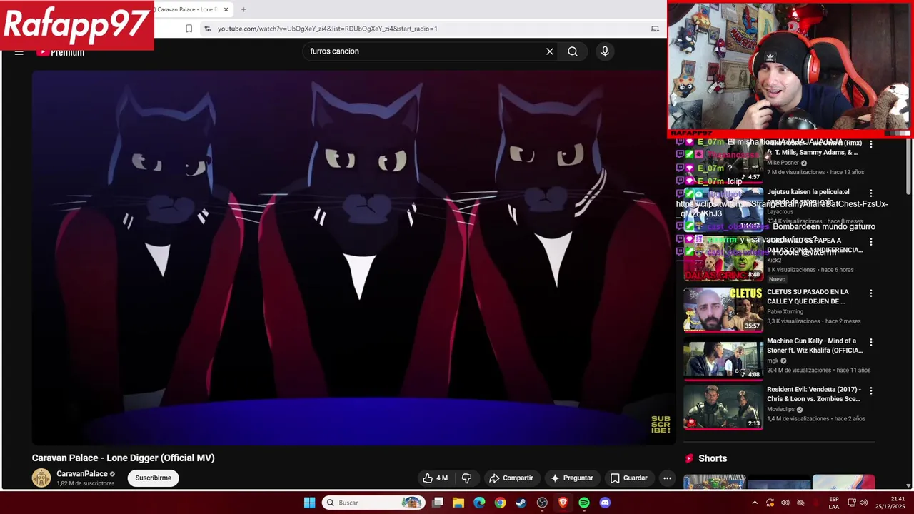914x514 pixels.
Task: Open Resident Evil: Vendetta thumbnail 2:13
Action: point(723,408)
